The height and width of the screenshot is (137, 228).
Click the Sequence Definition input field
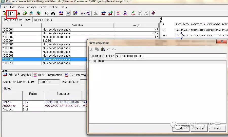coord(171,56)
